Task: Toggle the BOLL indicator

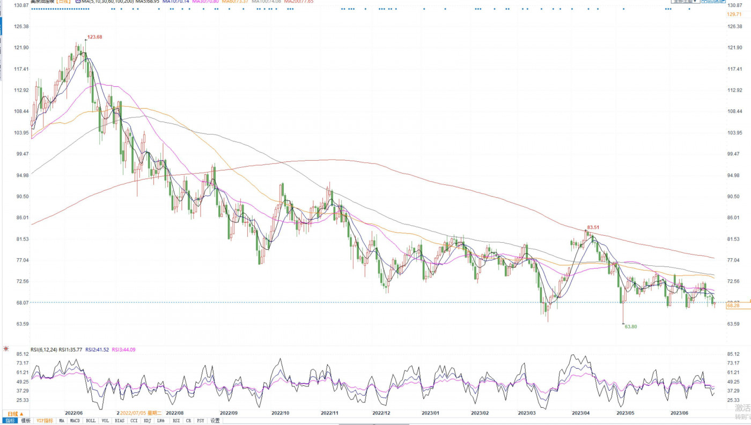Action: 91,421
